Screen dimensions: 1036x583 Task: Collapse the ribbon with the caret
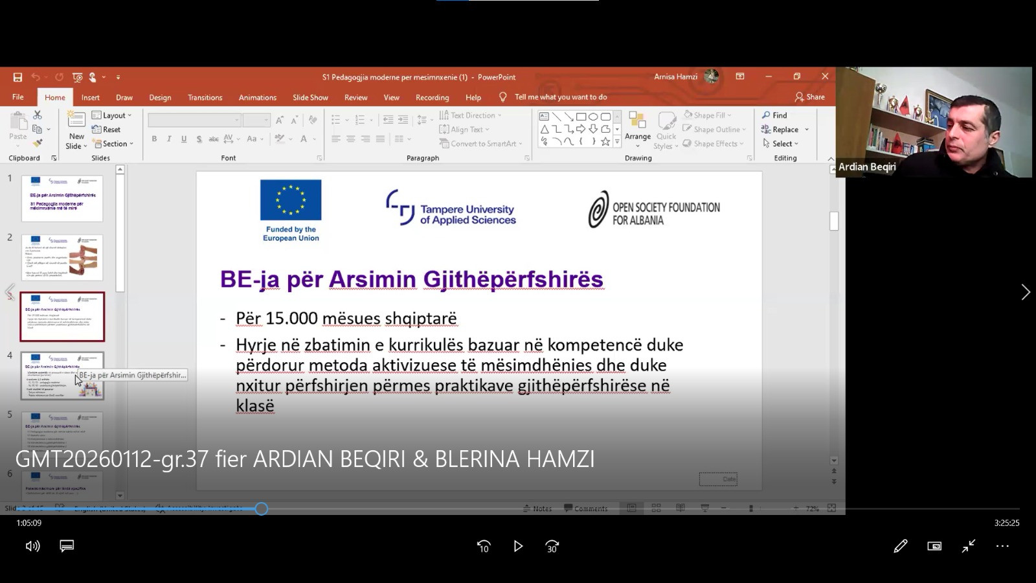click(831, 159)
